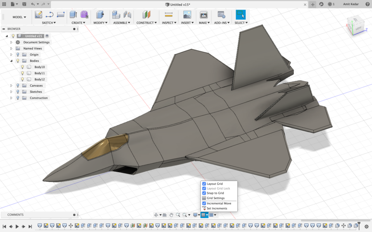Hide Body11 with its bulb toggle

pyautogui.click(x=22, y=73)
